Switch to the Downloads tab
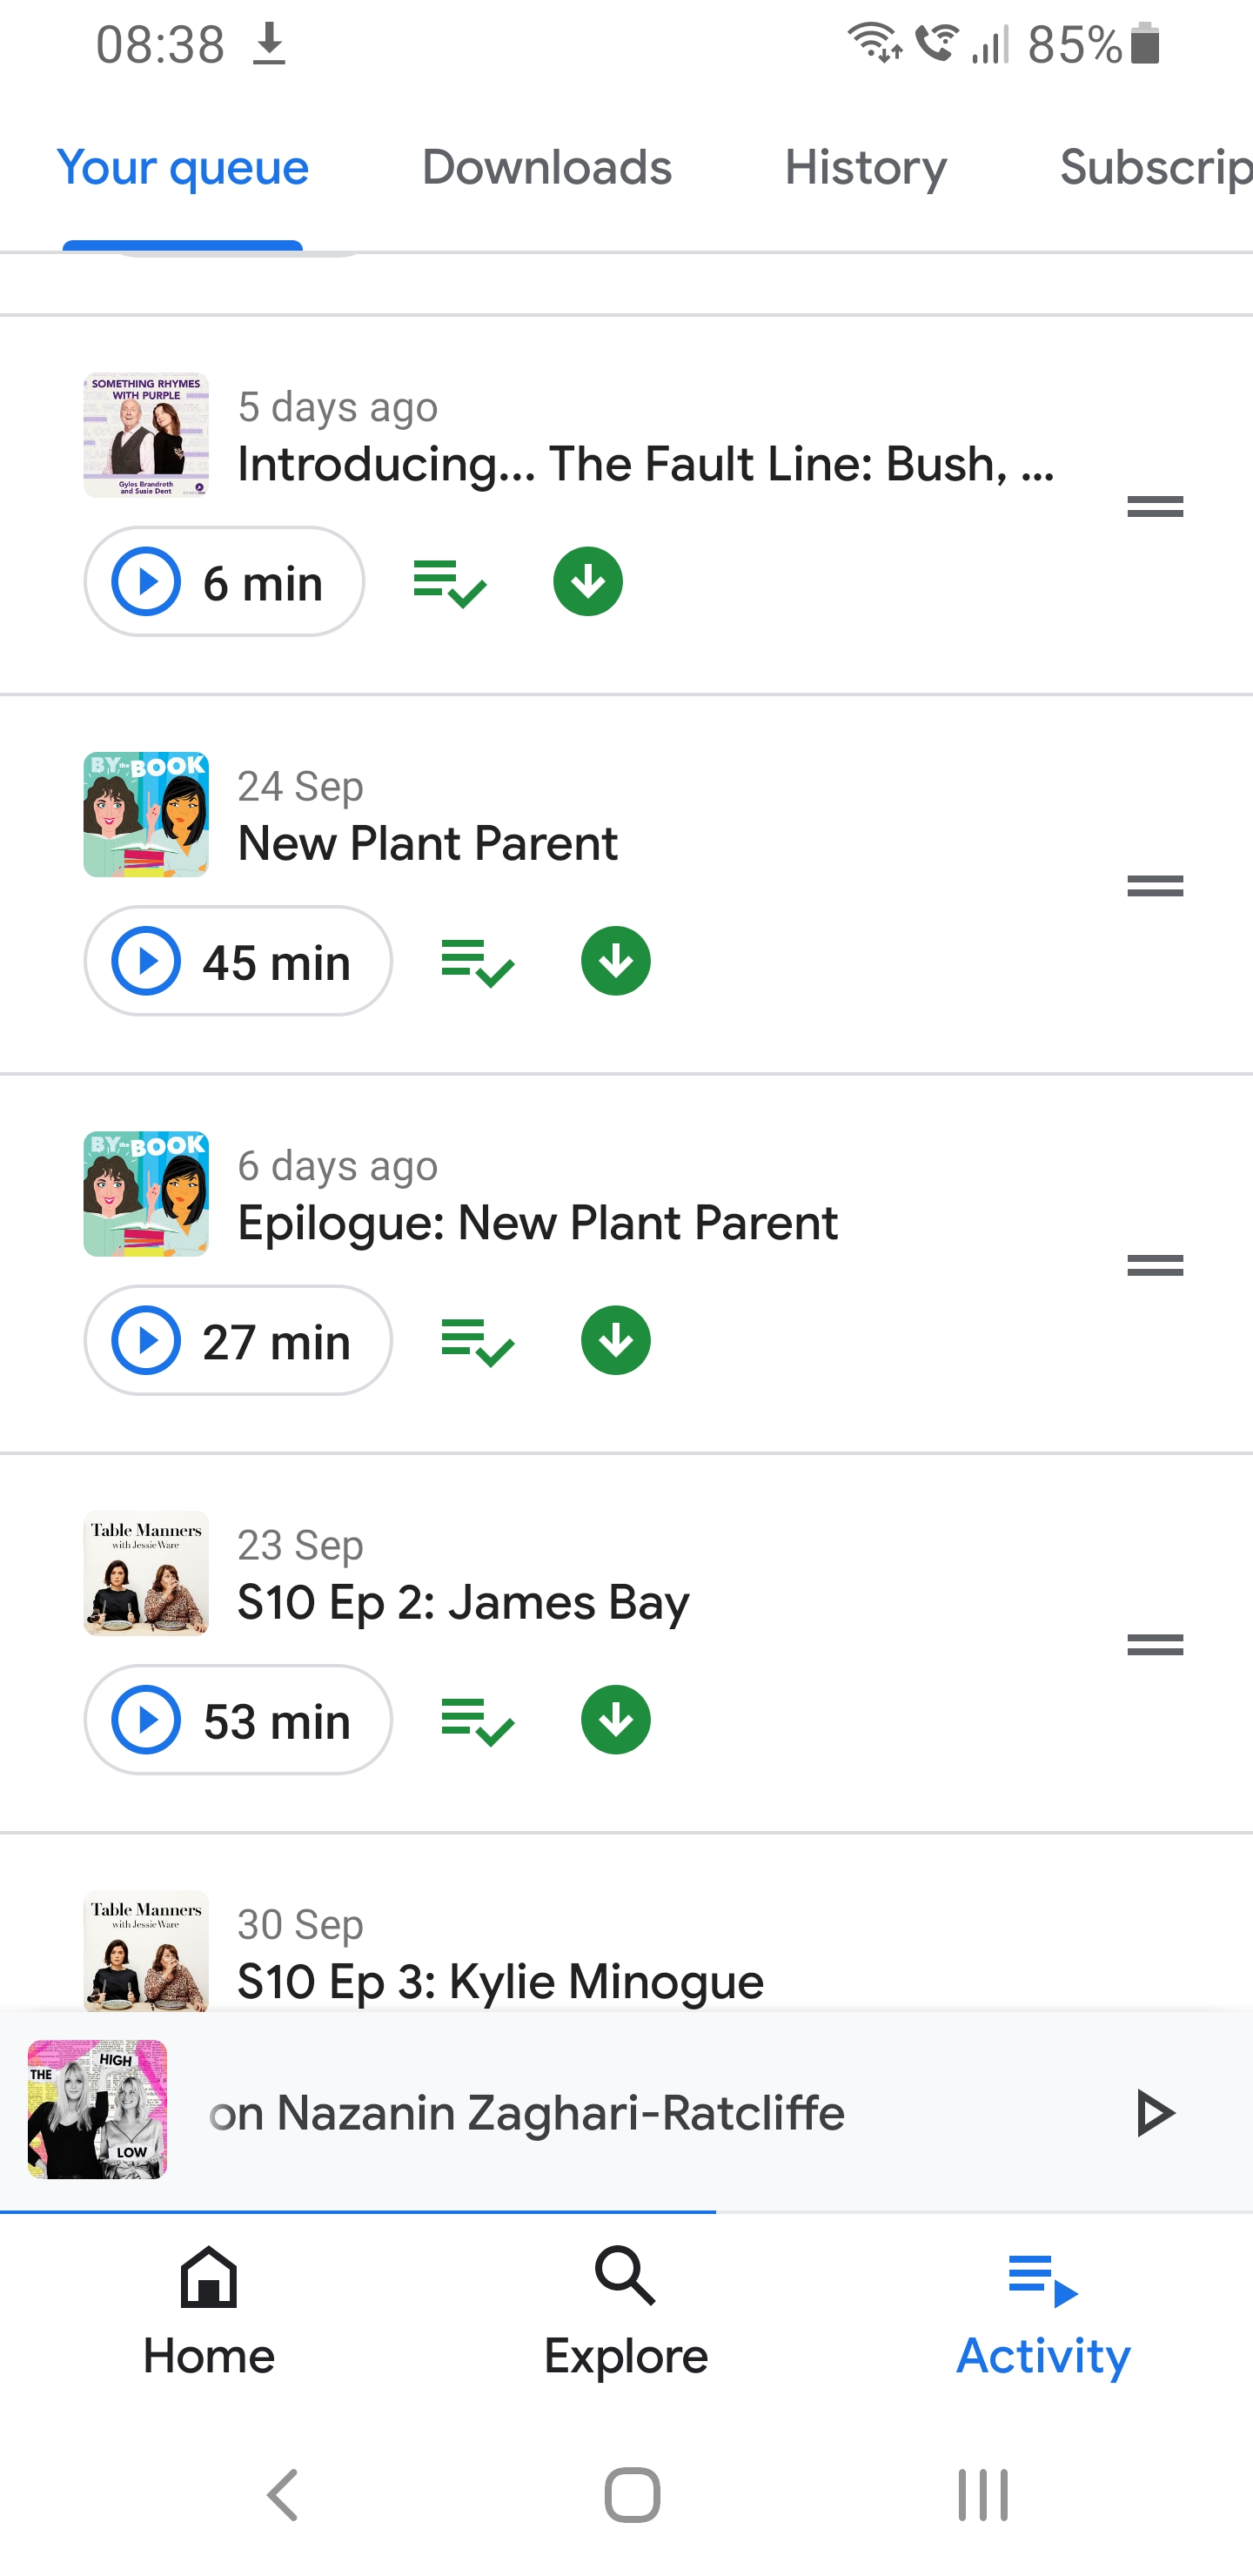 547,167
